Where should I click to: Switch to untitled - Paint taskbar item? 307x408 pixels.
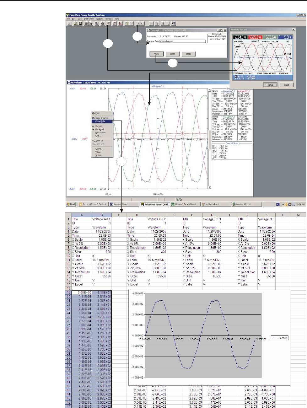click(216, 204)
